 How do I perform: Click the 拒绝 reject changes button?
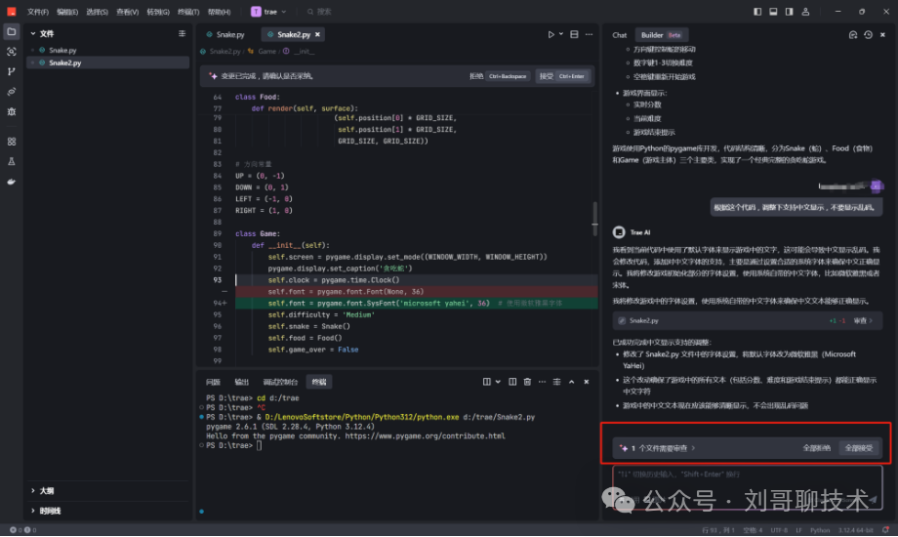[x=476, y=75]
